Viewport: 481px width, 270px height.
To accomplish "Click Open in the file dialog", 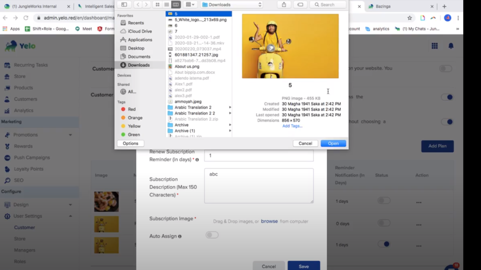I will [333, 143].
